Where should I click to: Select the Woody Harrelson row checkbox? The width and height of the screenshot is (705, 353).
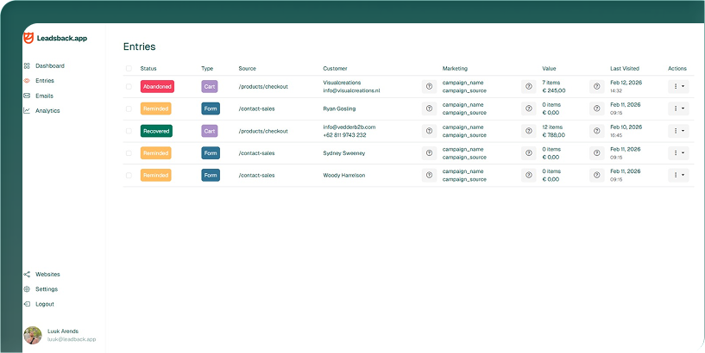[129, 176]
